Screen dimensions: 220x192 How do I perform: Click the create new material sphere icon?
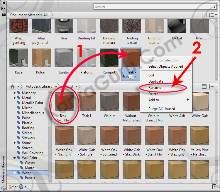(21, 186)
